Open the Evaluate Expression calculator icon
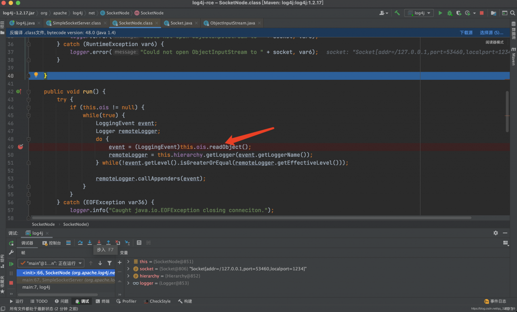The height and width of the screenshot is (312, 517). coord(139,243)
